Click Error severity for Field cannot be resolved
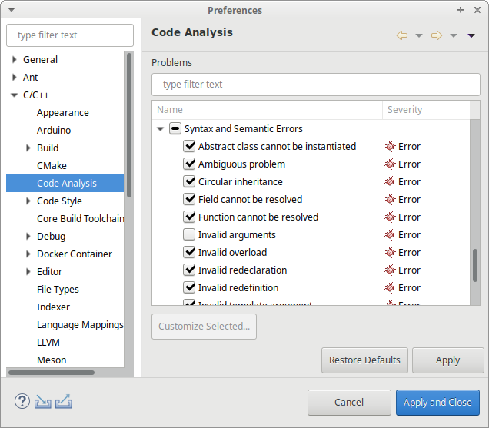The height and width of the screenshot is (428, 489). click(402, 199)
